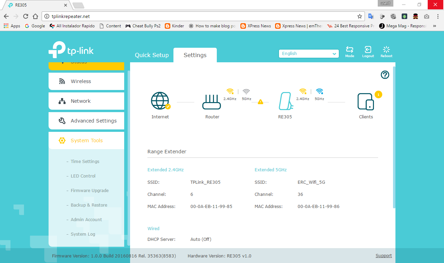The image size is (444, 263).
Task: Open System Log submenu
Action: pyautogui.click(x=83, y=234)
